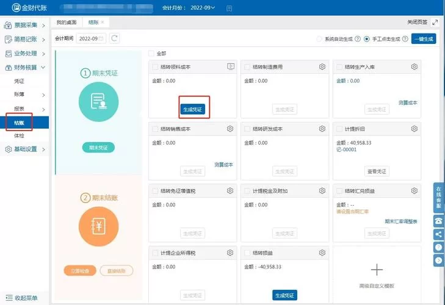This screenshot has height=305, width=445.
Task: Click the share icon on right sidebar
Action: pos(438,234)
